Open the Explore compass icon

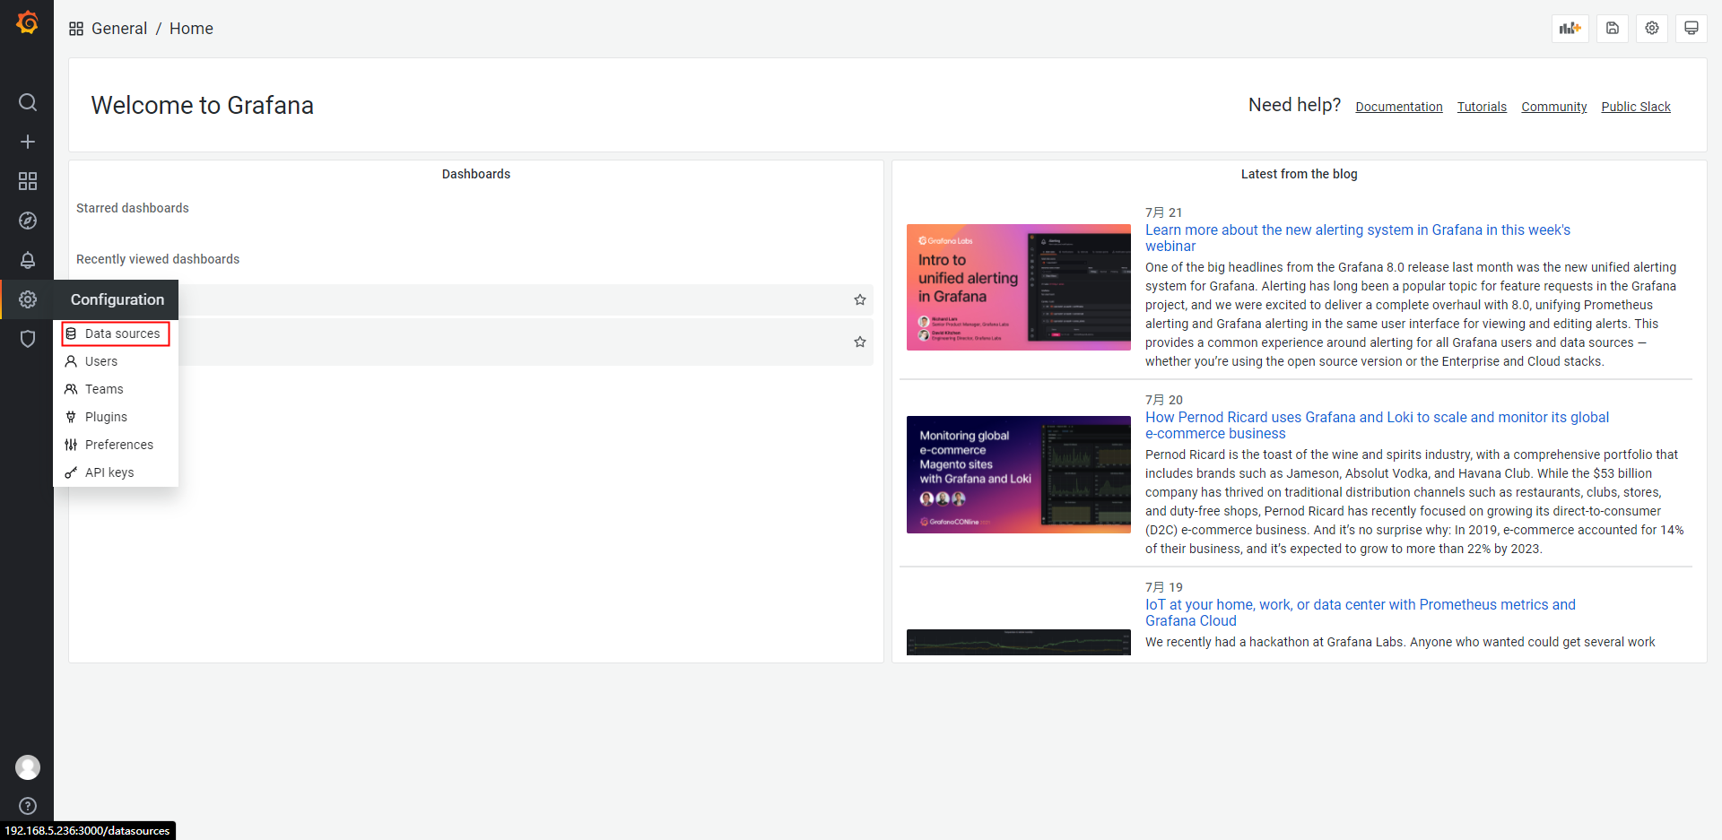[x=28, y=221]
